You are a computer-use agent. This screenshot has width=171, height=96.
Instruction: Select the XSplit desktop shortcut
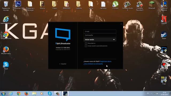point(164,50)
